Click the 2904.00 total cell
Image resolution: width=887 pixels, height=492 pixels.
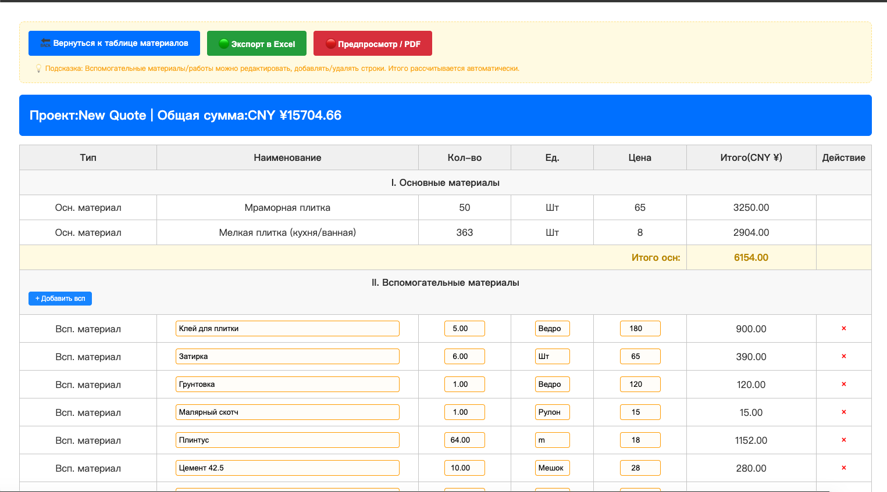751,232
